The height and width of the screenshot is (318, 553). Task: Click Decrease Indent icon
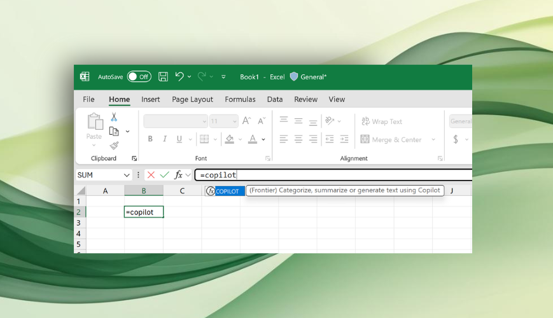click(x=330, y=139)
